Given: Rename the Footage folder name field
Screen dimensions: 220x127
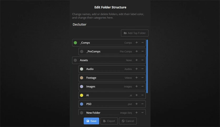Looking at the screenshot, I should pyautogui.click(x=105, y=78).
